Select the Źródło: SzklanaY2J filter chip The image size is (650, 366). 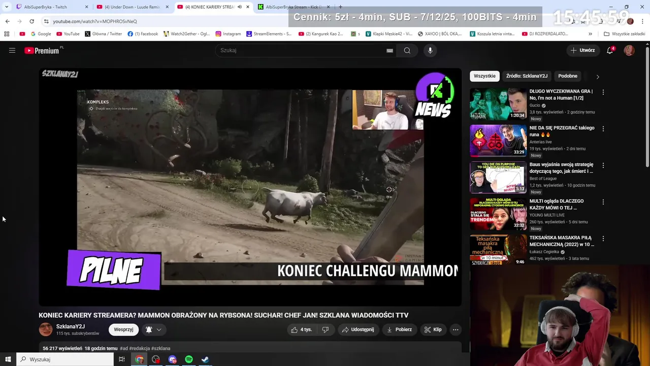tap(527, 76)
